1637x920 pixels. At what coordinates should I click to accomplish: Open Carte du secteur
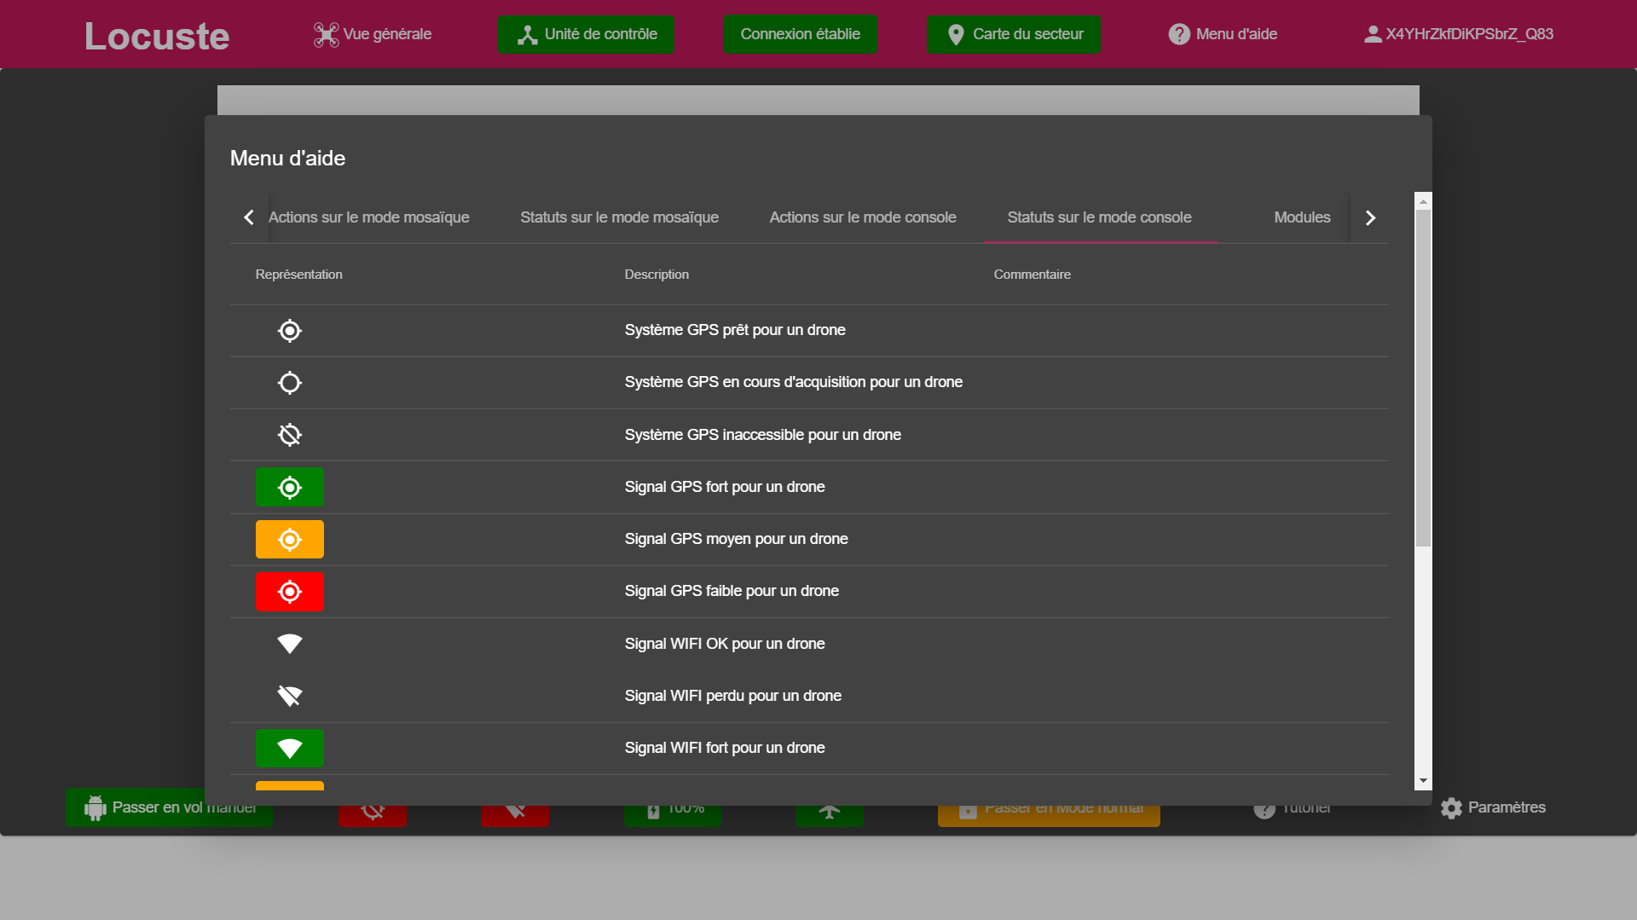coord(1014,34)
